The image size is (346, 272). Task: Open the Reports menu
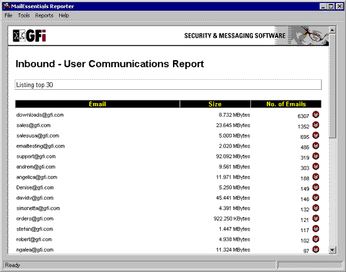[x=44, y=15]
